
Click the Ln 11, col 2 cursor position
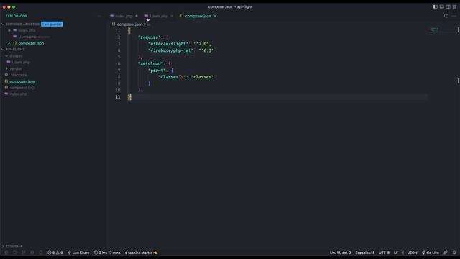[x=340, y=253]
